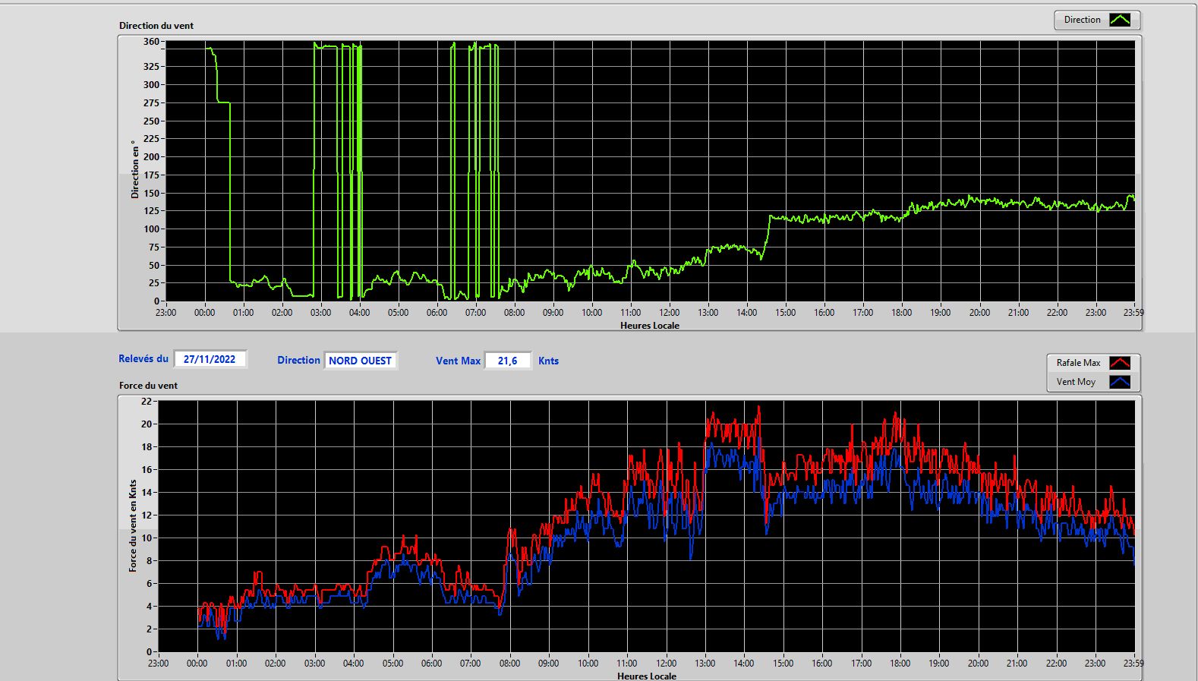This screenshot has height=681, width=1198.
Task: Click the Vent Max value 21,6
Action: pyautogui.click(x=508, y=361)
